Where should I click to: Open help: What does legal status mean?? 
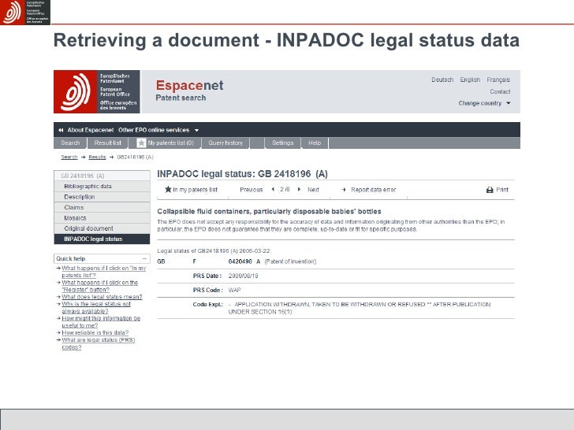pyautogui.click(x=102, y=297)
